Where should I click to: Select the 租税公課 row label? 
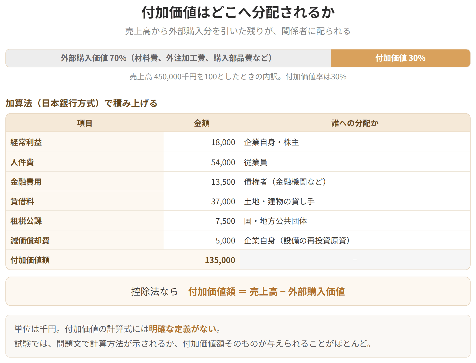click(x=26, y=221)
